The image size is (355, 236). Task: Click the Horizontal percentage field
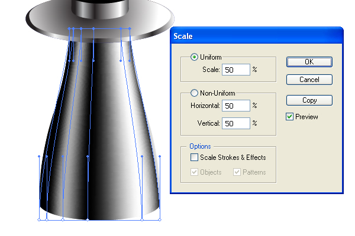[236, 106]
